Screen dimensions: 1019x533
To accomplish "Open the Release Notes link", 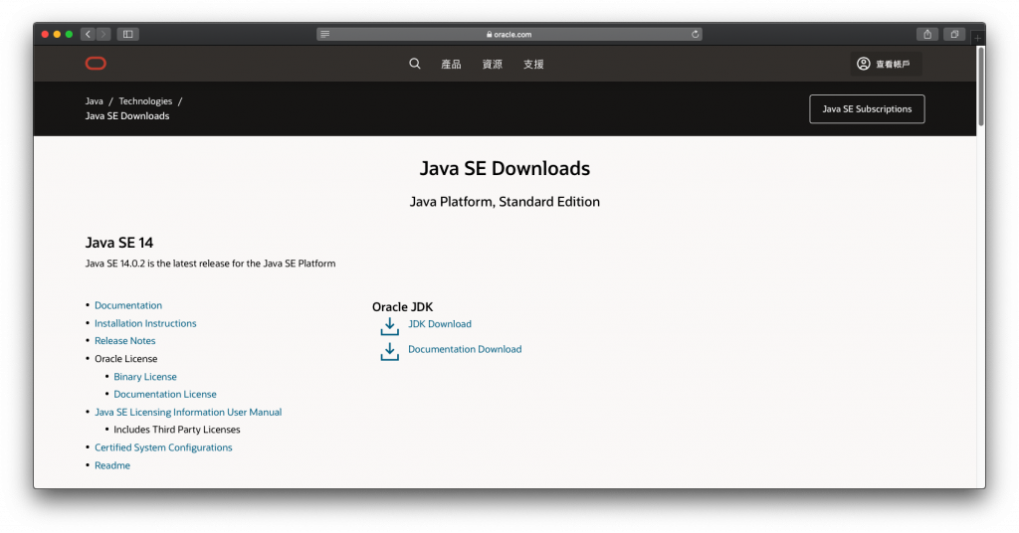I will pyautogui.click(x=124, y=341).
